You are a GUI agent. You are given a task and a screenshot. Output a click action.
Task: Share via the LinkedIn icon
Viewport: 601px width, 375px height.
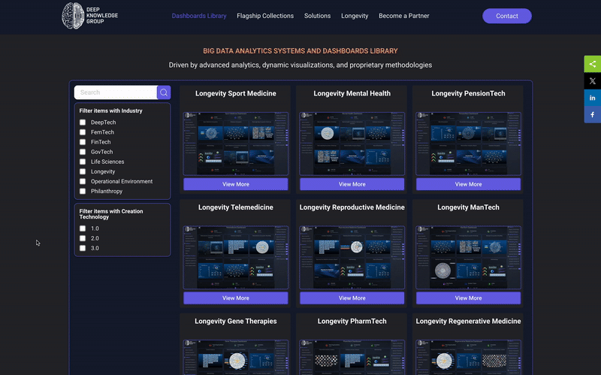coord(592,98)
